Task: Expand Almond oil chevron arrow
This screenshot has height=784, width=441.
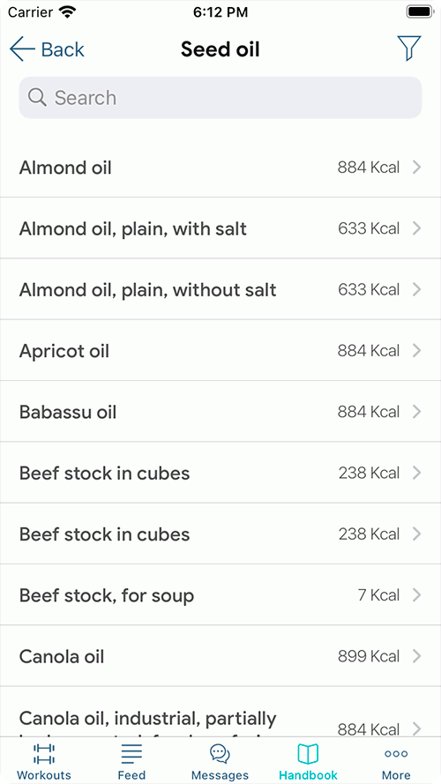Action: tap(416, 168)
